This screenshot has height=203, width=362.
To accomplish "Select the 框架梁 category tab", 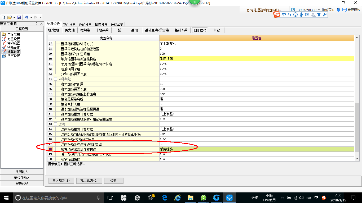I will pos(85,30).
